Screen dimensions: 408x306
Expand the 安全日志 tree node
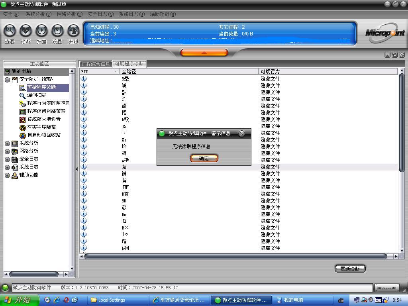pyautogui.click(x=7, y=159)
